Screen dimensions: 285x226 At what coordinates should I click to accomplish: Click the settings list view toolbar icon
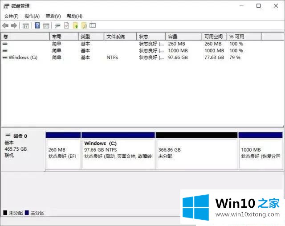click(x=93, y=25)
